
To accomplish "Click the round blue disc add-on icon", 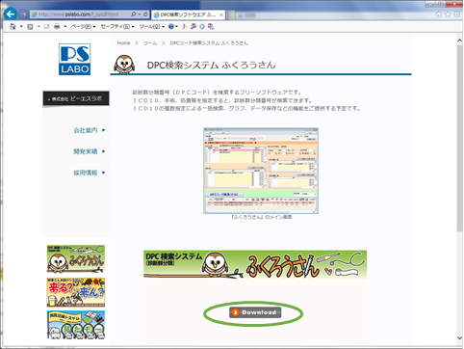I will pos(202,26).
